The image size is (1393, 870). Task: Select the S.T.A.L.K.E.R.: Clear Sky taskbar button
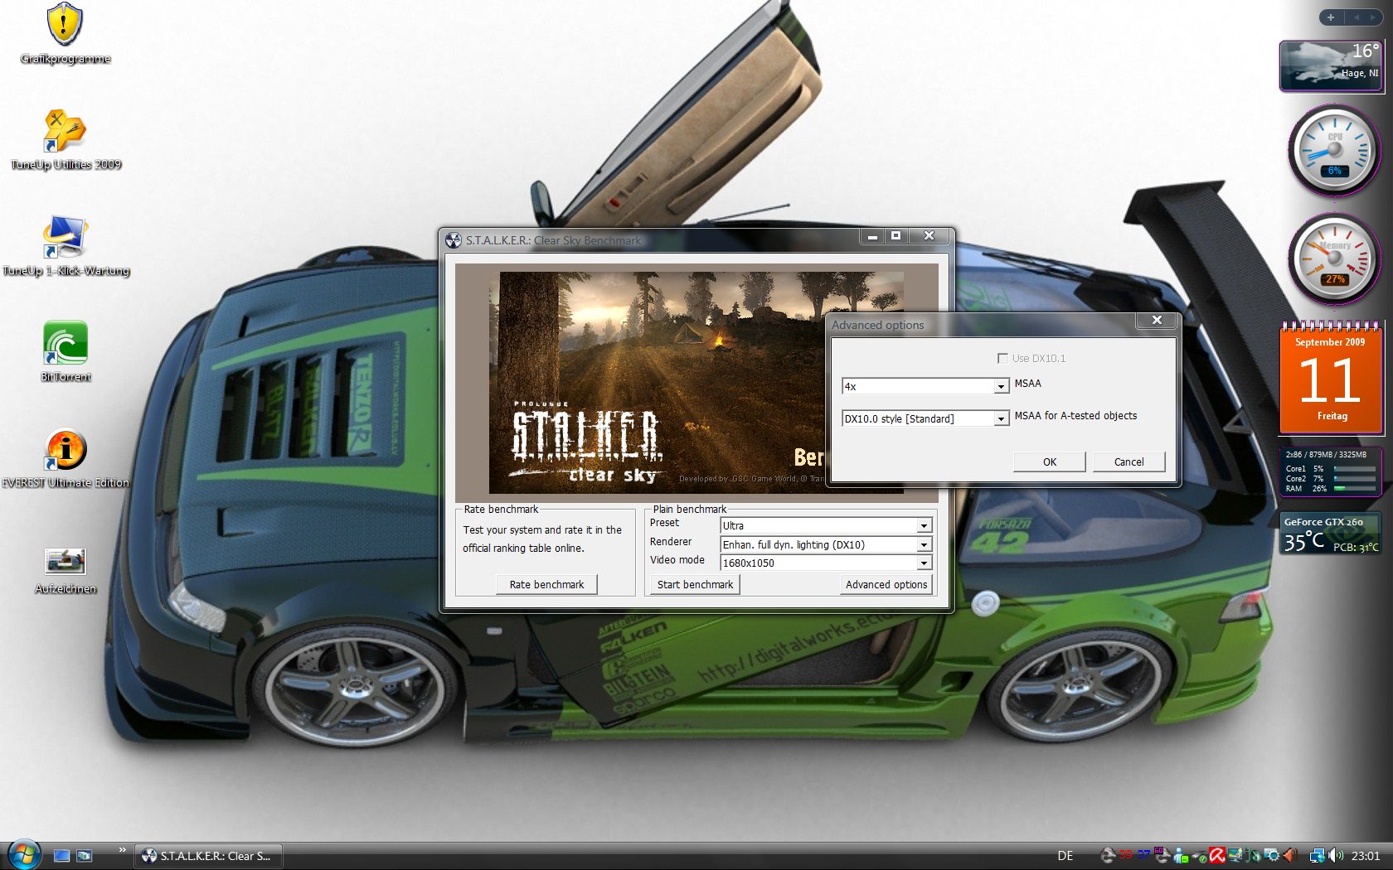(x=209, y=856)
